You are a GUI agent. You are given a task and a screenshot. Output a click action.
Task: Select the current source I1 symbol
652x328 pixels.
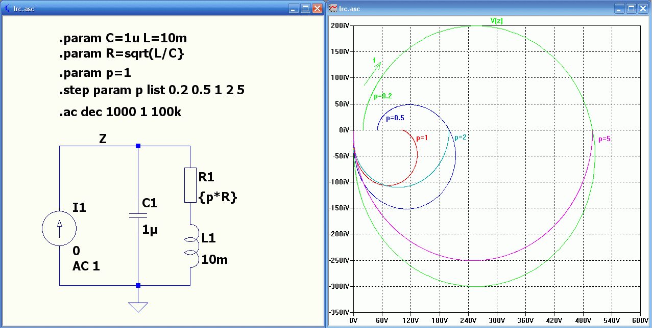coord(59,228)
